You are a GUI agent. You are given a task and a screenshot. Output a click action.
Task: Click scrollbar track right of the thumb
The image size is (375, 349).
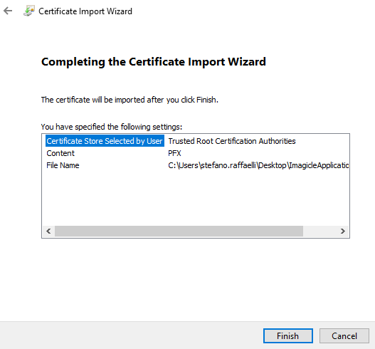coord(320,231)
